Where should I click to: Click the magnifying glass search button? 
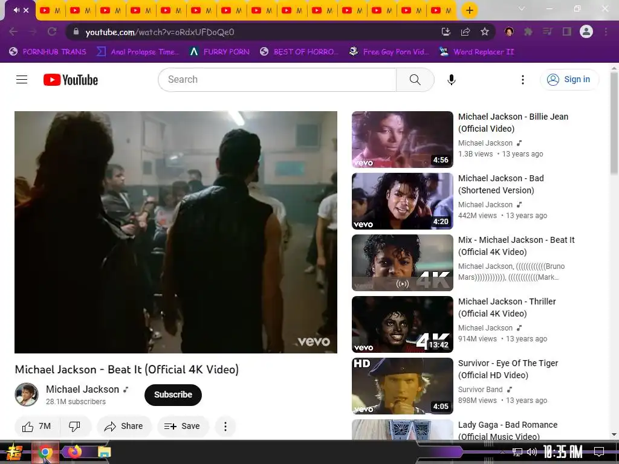pyautogui.click(x=415, y=80)
